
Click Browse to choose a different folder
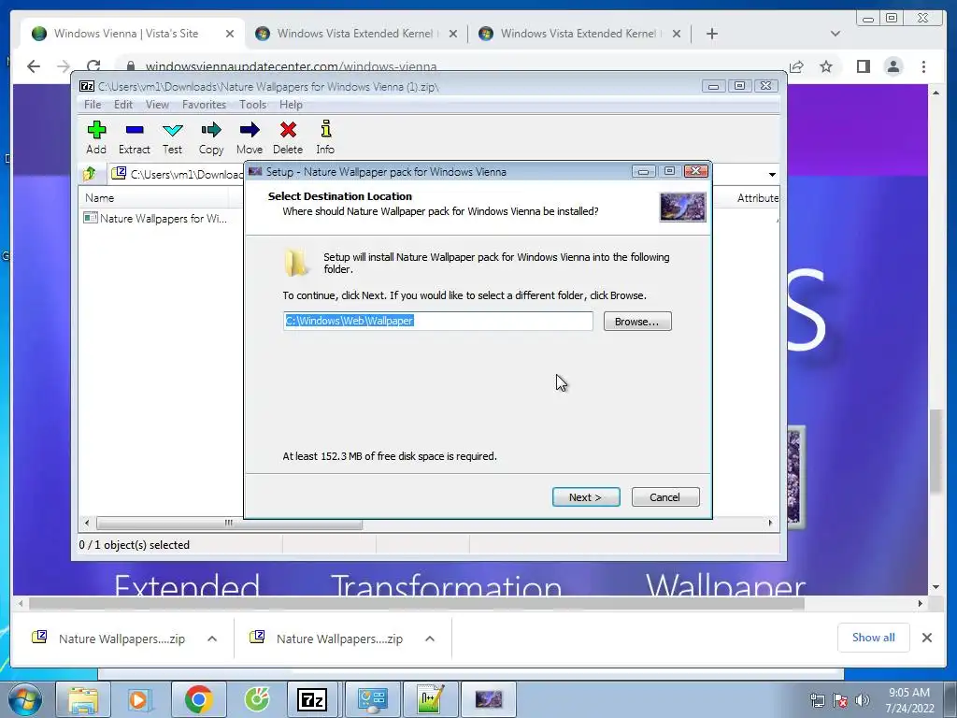(637, 322)
